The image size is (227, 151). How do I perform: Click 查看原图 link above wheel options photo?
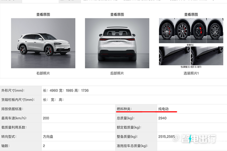point(191,14)
